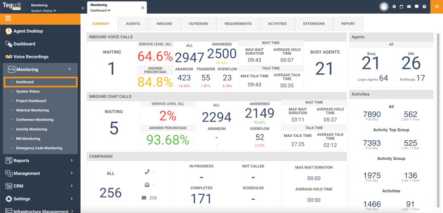
Task: Expand the Reports menu chevron
Action: (71, 160)
